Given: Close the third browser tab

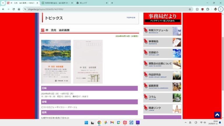Looking at the screenshot, I should click(x=106, y=3).
